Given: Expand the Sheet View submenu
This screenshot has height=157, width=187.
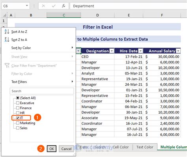Looking at the screenshot, I should (x=72, y=56).
